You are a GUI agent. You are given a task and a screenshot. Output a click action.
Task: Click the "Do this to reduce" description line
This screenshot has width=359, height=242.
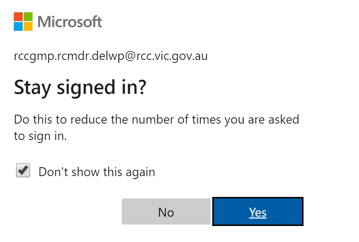(156, 120)
